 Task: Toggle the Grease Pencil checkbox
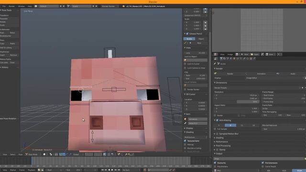point(187,34)
